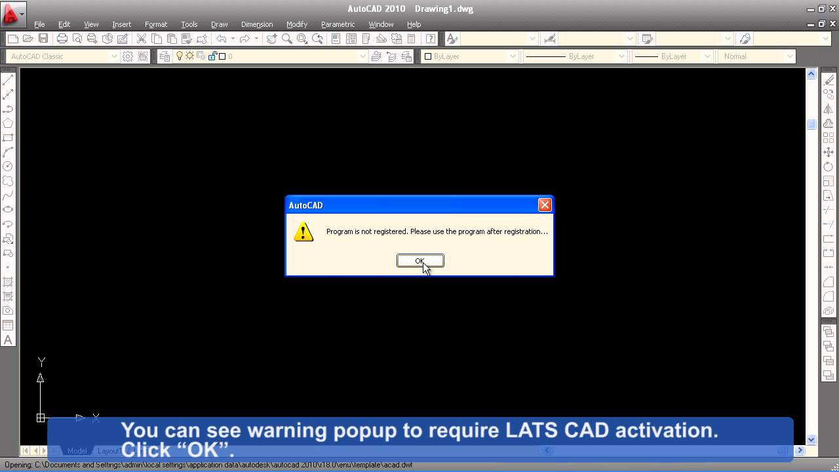839x472 pixels.
Task: Click the QuickCalc calculator icon
Action: pyautogui.click(x=412, y=39)
